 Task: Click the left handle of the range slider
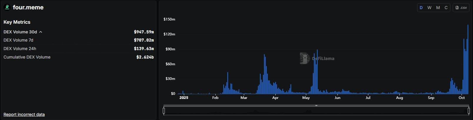(164, 111)
